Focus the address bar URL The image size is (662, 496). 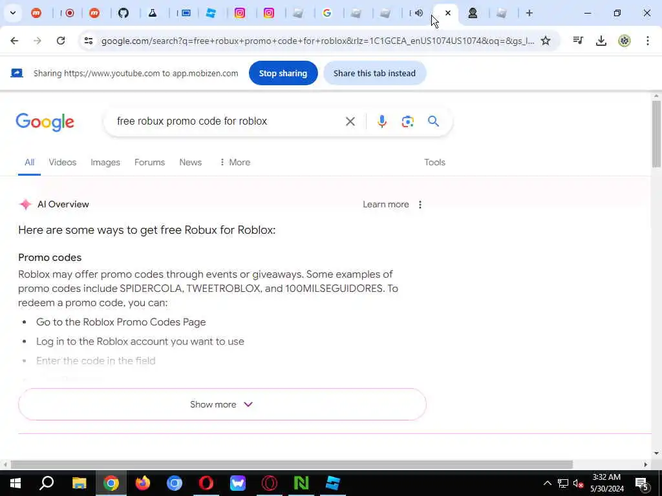317,41
